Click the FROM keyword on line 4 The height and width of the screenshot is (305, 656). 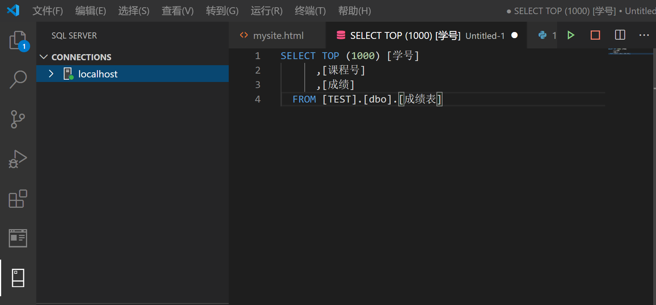304,99
